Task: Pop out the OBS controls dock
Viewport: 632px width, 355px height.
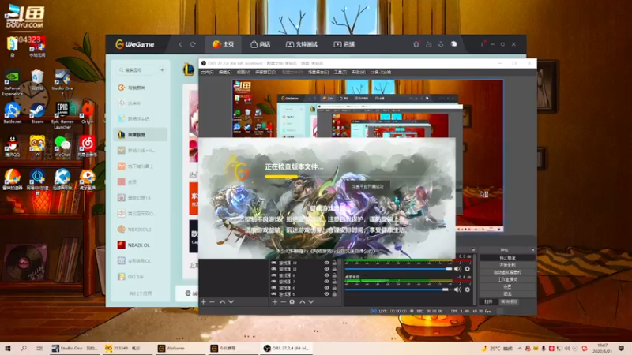Action: [x=532, y=250]
